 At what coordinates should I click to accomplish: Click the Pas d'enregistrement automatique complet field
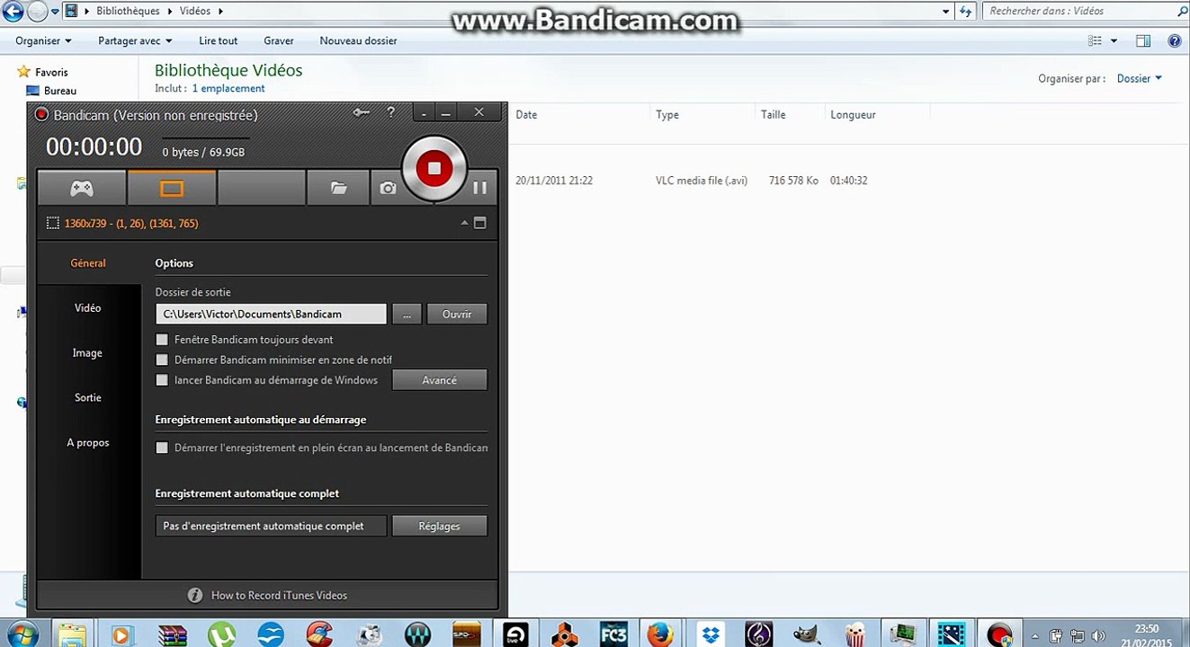tap(271, 526)
